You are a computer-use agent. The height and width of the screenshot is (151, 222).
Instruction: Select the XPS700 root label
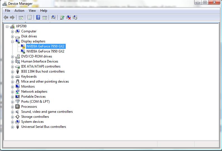pyautogui.click(x=21, y=26)
